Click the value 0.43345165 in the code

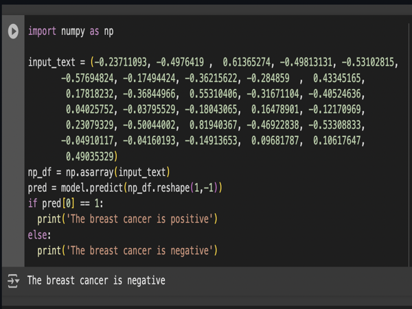coord(337,78)
